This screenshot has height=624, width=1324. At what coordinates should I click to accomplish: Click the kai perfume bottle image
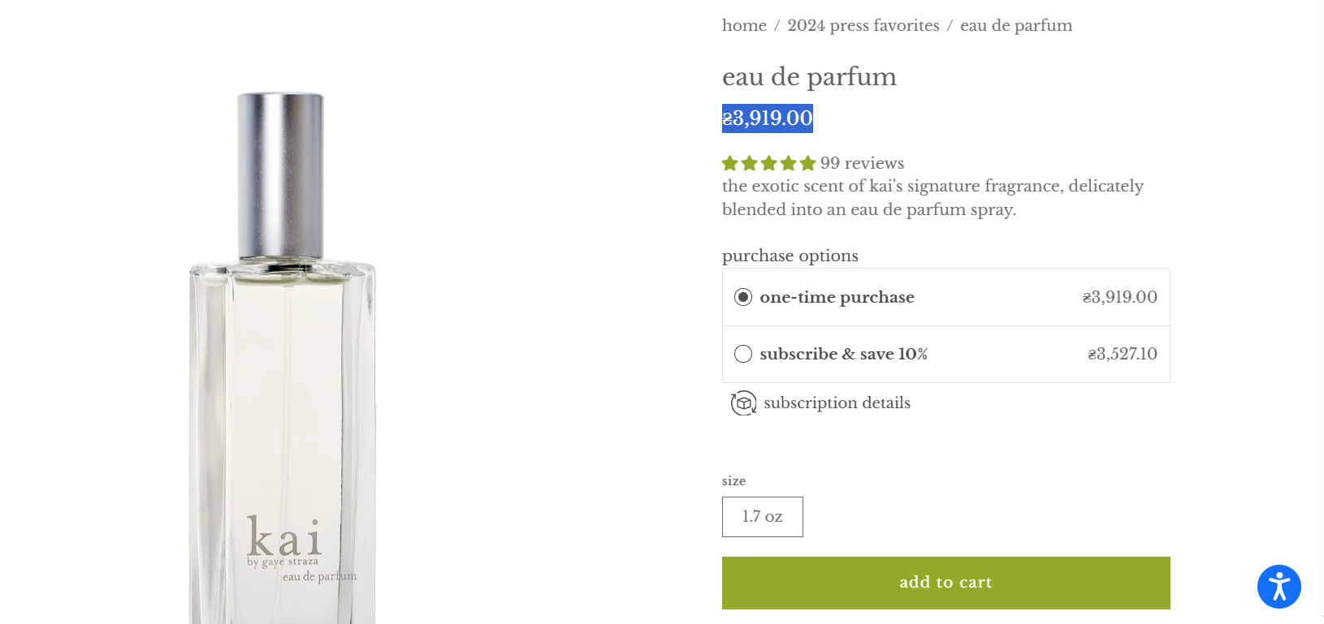(283, 358)
